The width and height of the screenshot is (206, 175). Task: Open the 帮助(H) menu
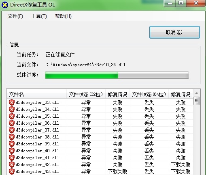[x=63, y=16]
